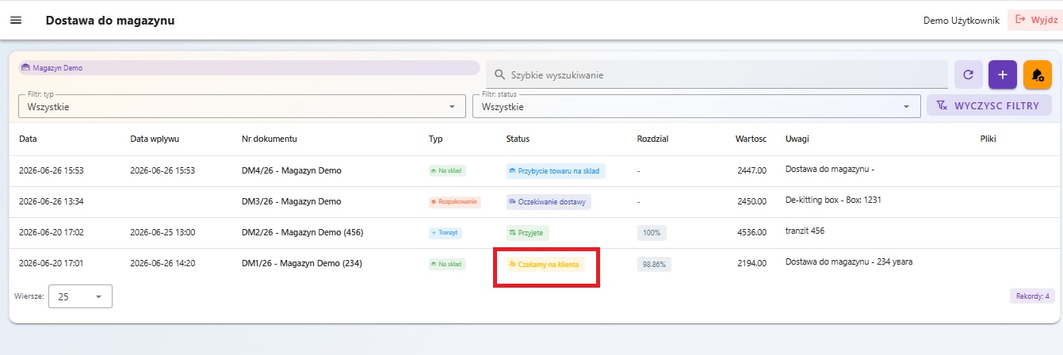Click the 98.86% distribution progress chip

pos(654,264)
